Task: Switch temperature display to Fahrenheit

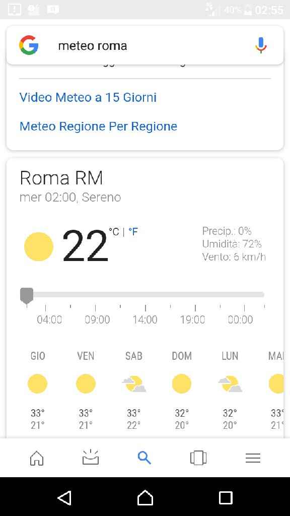Action: point(132,232)
